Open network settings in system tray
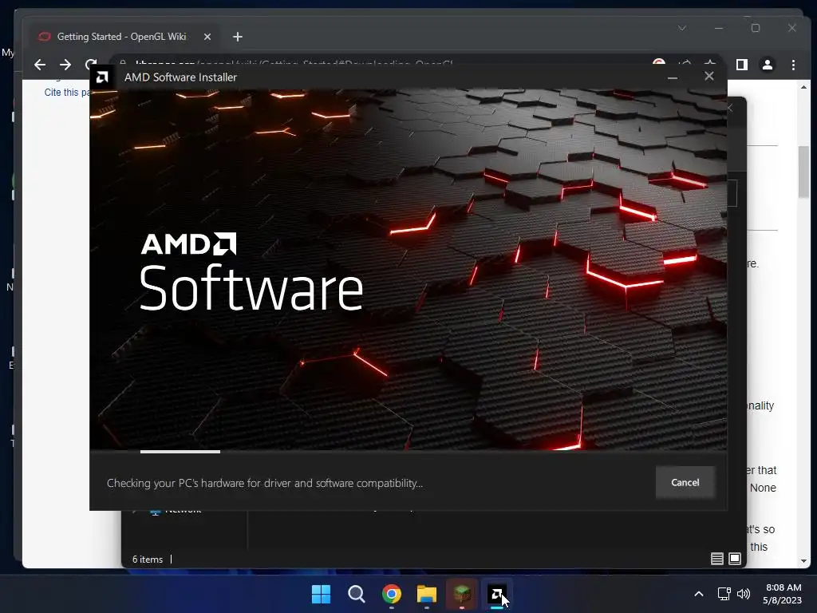The image size is (817, 613). (x=724, y=594)
